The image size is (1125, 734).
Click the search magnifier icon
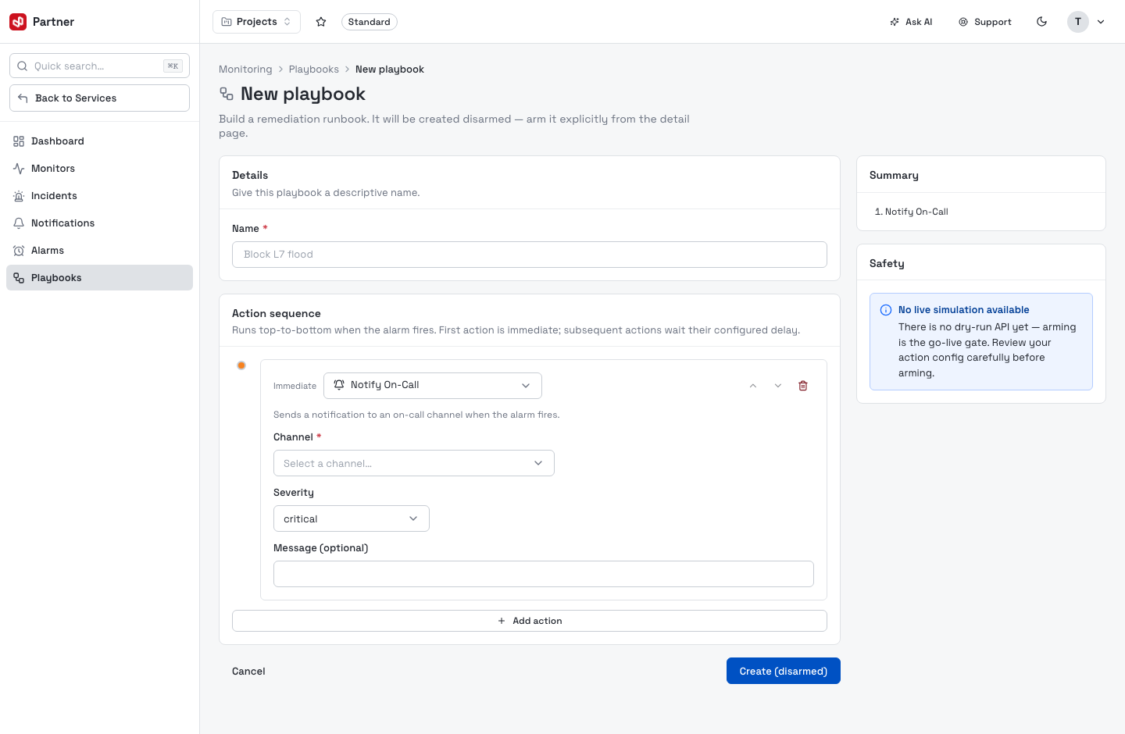tap(23, 66)
